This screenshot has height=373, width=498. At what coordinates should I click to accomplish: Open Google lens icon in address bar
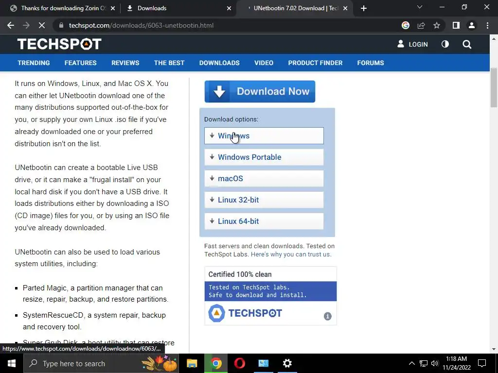coord(405,25)
